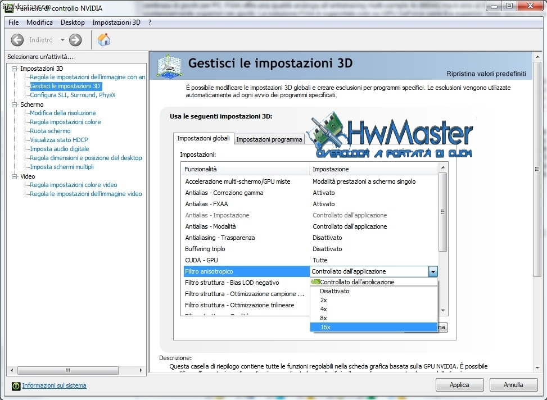Image resolution: width=547 pixels, height=400 pixels.
Task: Open Filtro anisotropico dropdown arrow
Action: (x=433, y=271)
